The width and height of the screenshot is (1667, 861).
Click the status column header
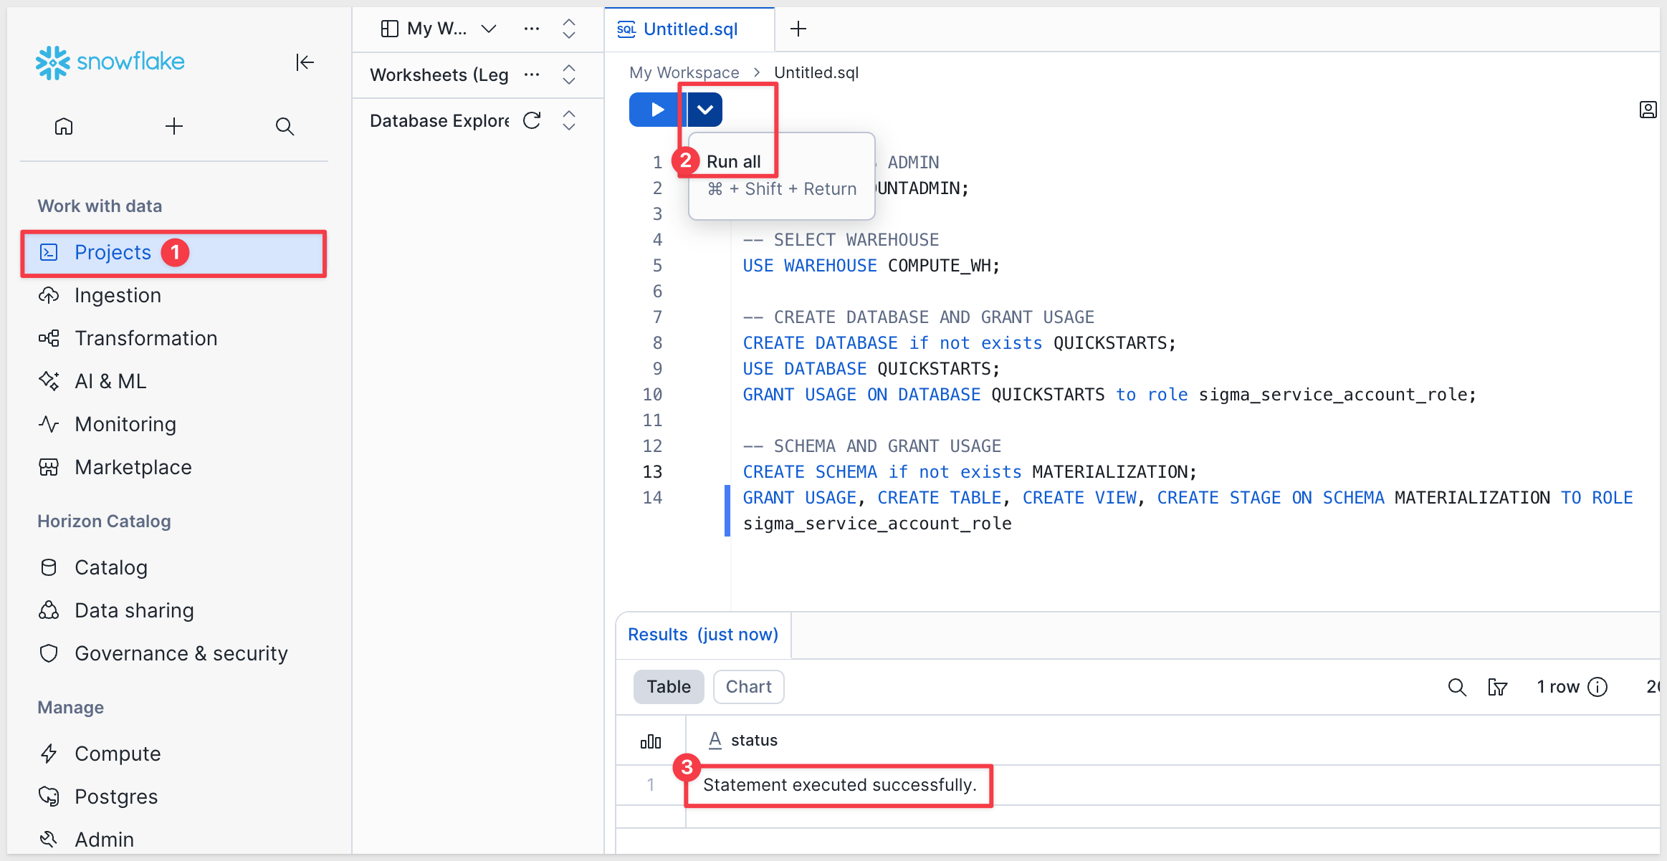point(753,740)
